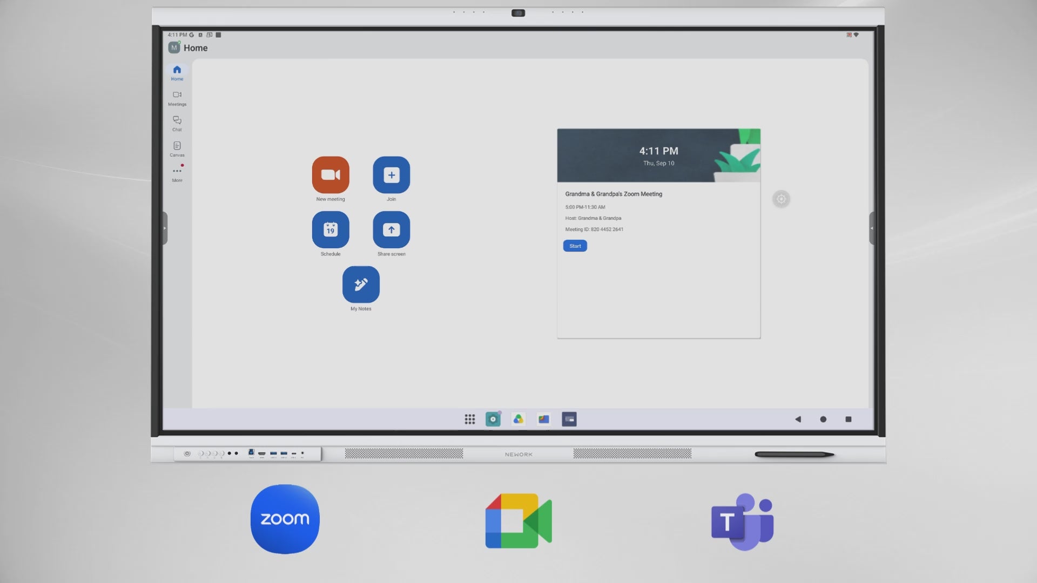Screen dimensions: 1037x583
Task: Click the M profile avatar beside Home
Action: (174, 48)
